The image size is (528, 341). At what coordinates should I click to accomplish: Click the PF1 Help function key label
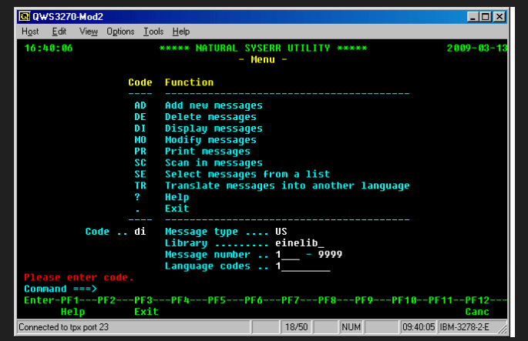[x=73, y=312]
